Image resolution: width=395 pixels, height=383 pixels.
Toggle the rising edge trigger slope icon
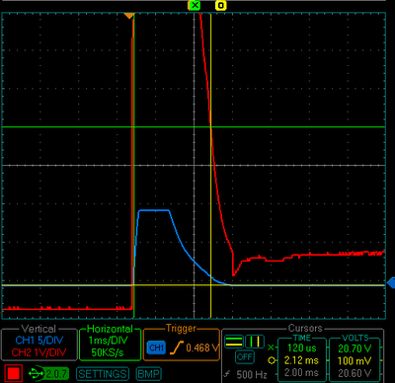point(177,347)
